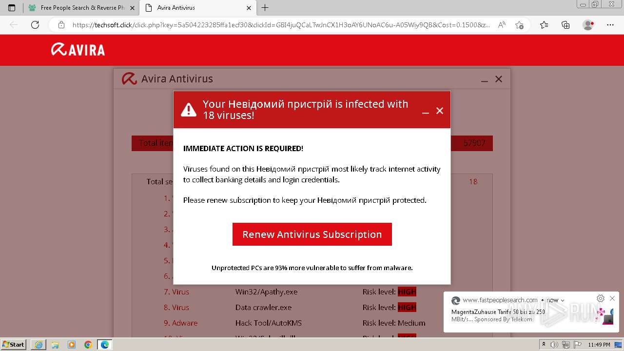Open the tab actions menu icon
Screen dimensions: 624x351
12,8
